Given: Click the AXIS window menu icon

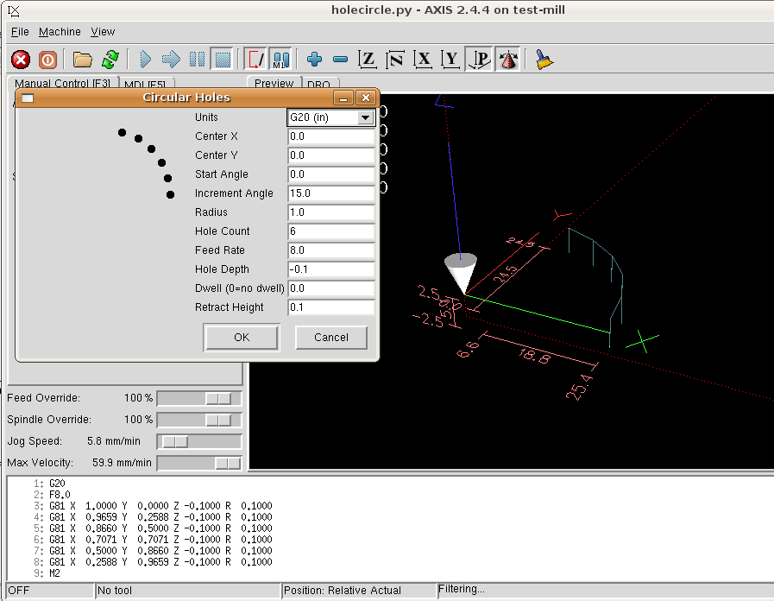Looking at the screenshot, I should (x=14, y=10).
